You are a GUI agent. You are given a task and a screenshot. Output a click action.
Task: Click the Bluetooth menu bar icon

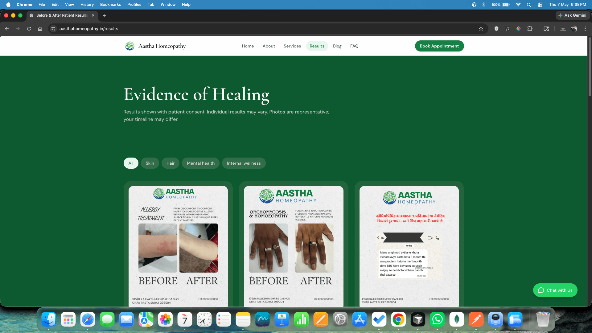pyautogui.click(x=484, y=4)
